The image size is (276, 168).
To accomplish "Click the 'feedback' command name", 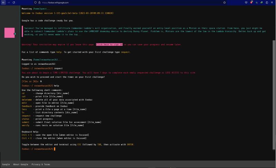I will [x=27, y=106].
